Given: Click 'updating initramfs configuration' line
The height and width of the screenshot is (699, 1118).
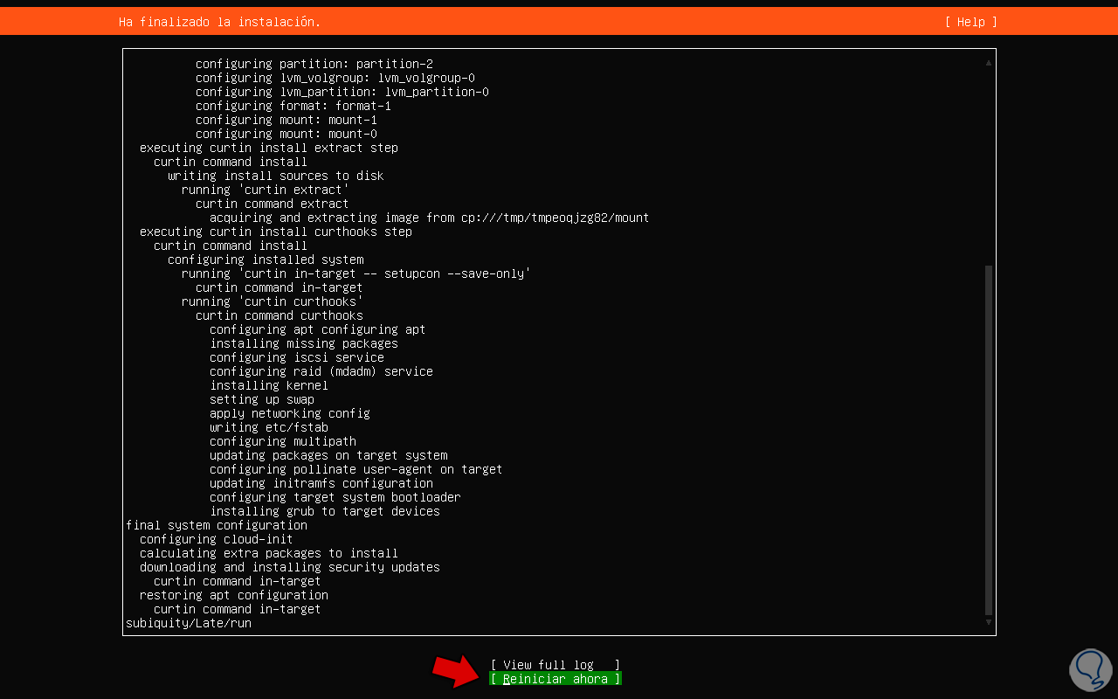Looking at the screenshot, I should coord(321,483).
